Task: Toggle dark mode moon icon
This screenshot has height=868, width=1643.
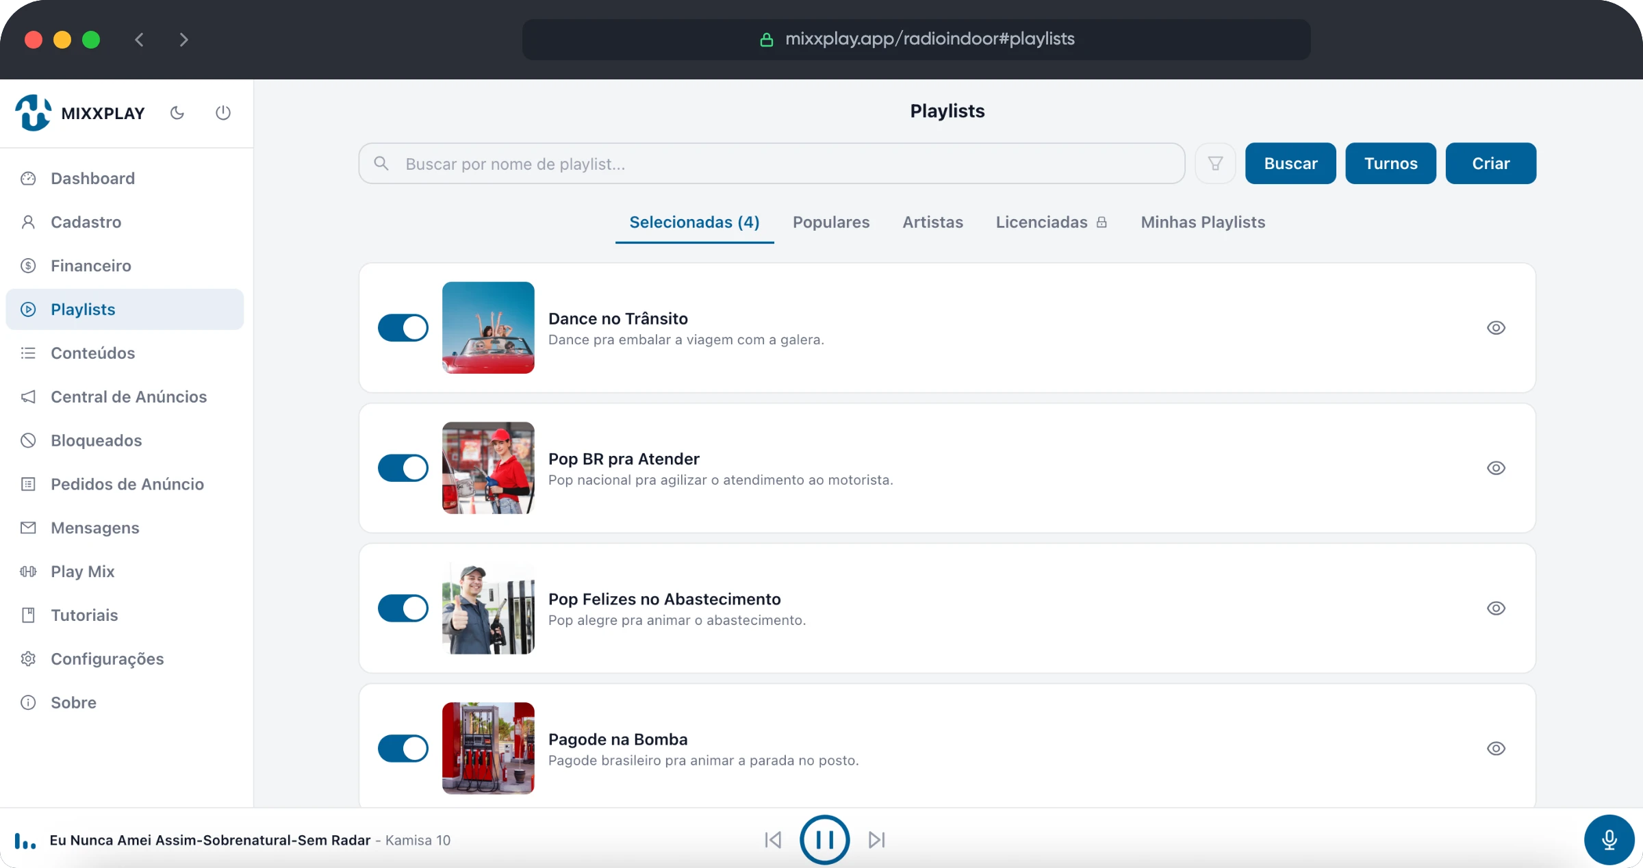Action: point(177,113)
